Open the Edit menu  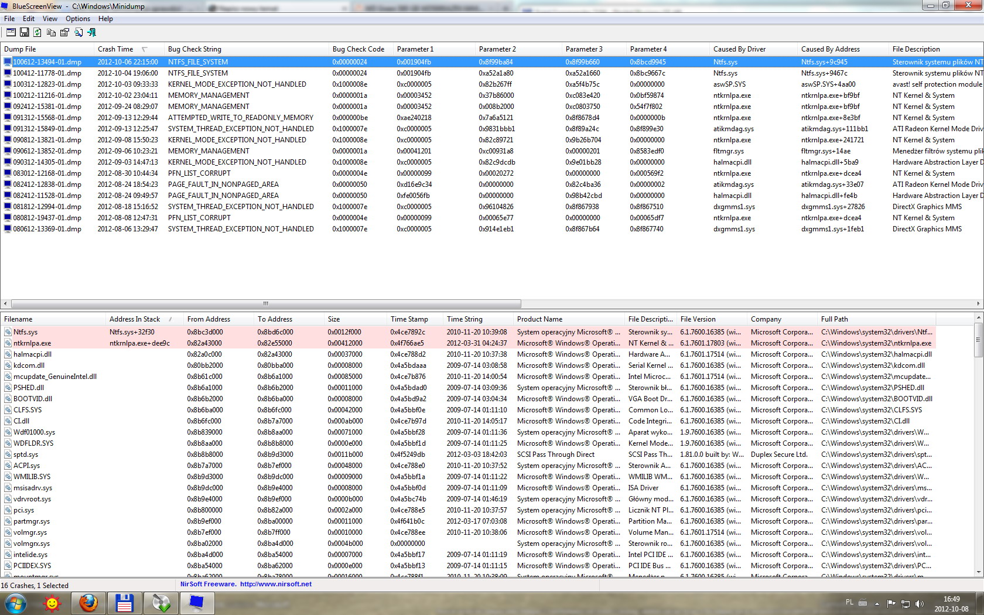click(x=29, y=19)
